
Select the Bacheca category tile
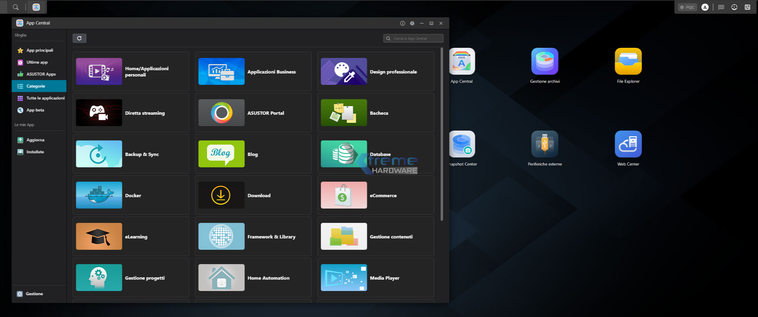376,113
